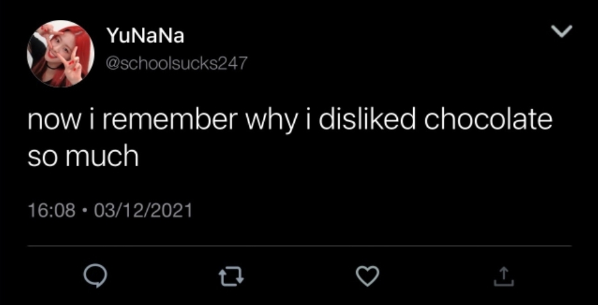Expand the downward arrow beside YuNaNa's name

562,31
